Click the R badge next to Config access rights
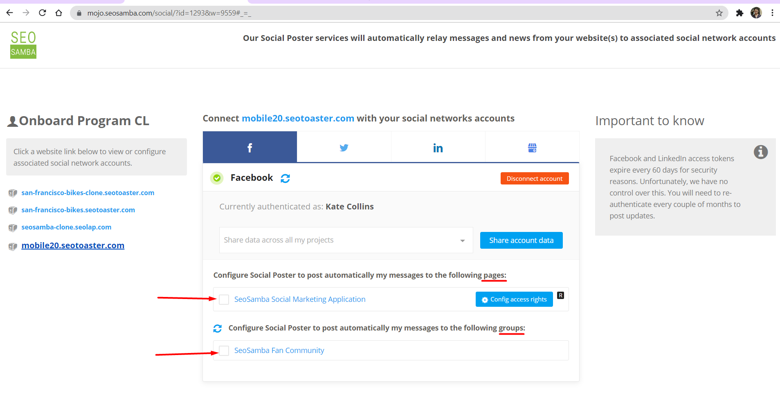The image size is (780, 407). (560, 295)
